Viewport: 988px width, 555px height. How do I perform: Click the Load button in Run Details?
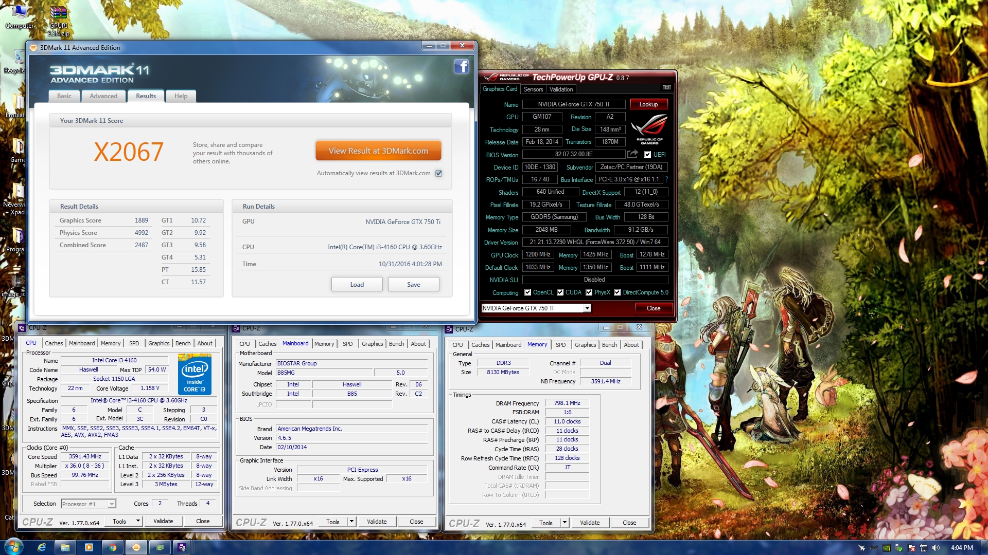click(357, 285)
